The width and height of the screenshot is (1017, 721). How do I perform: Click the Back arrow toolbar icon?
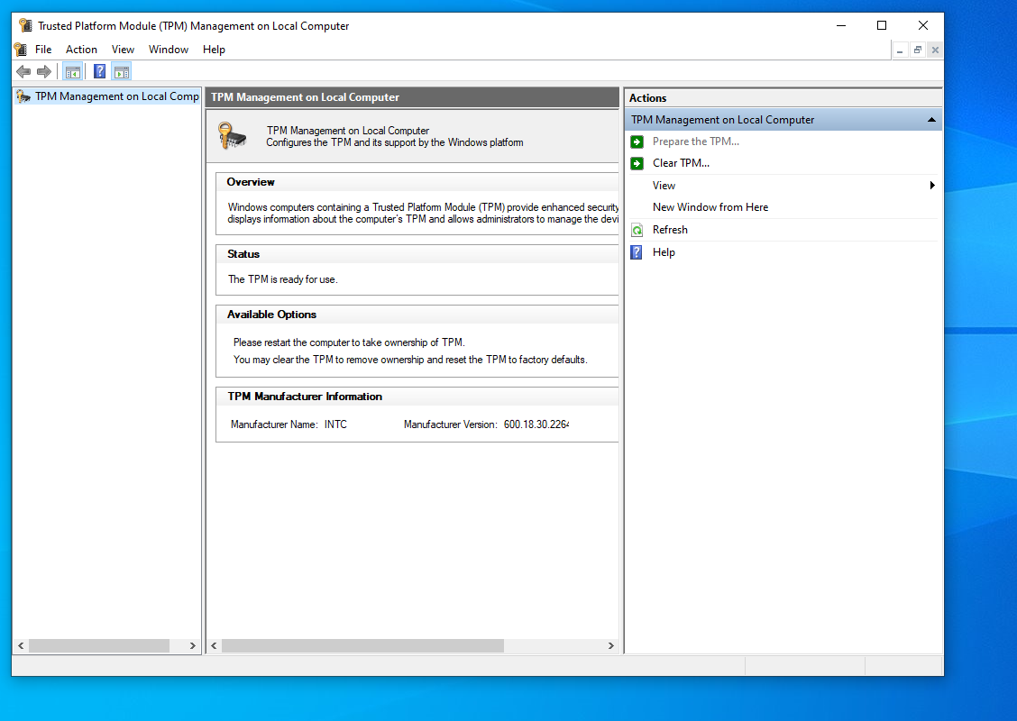(x=24, y=71)
